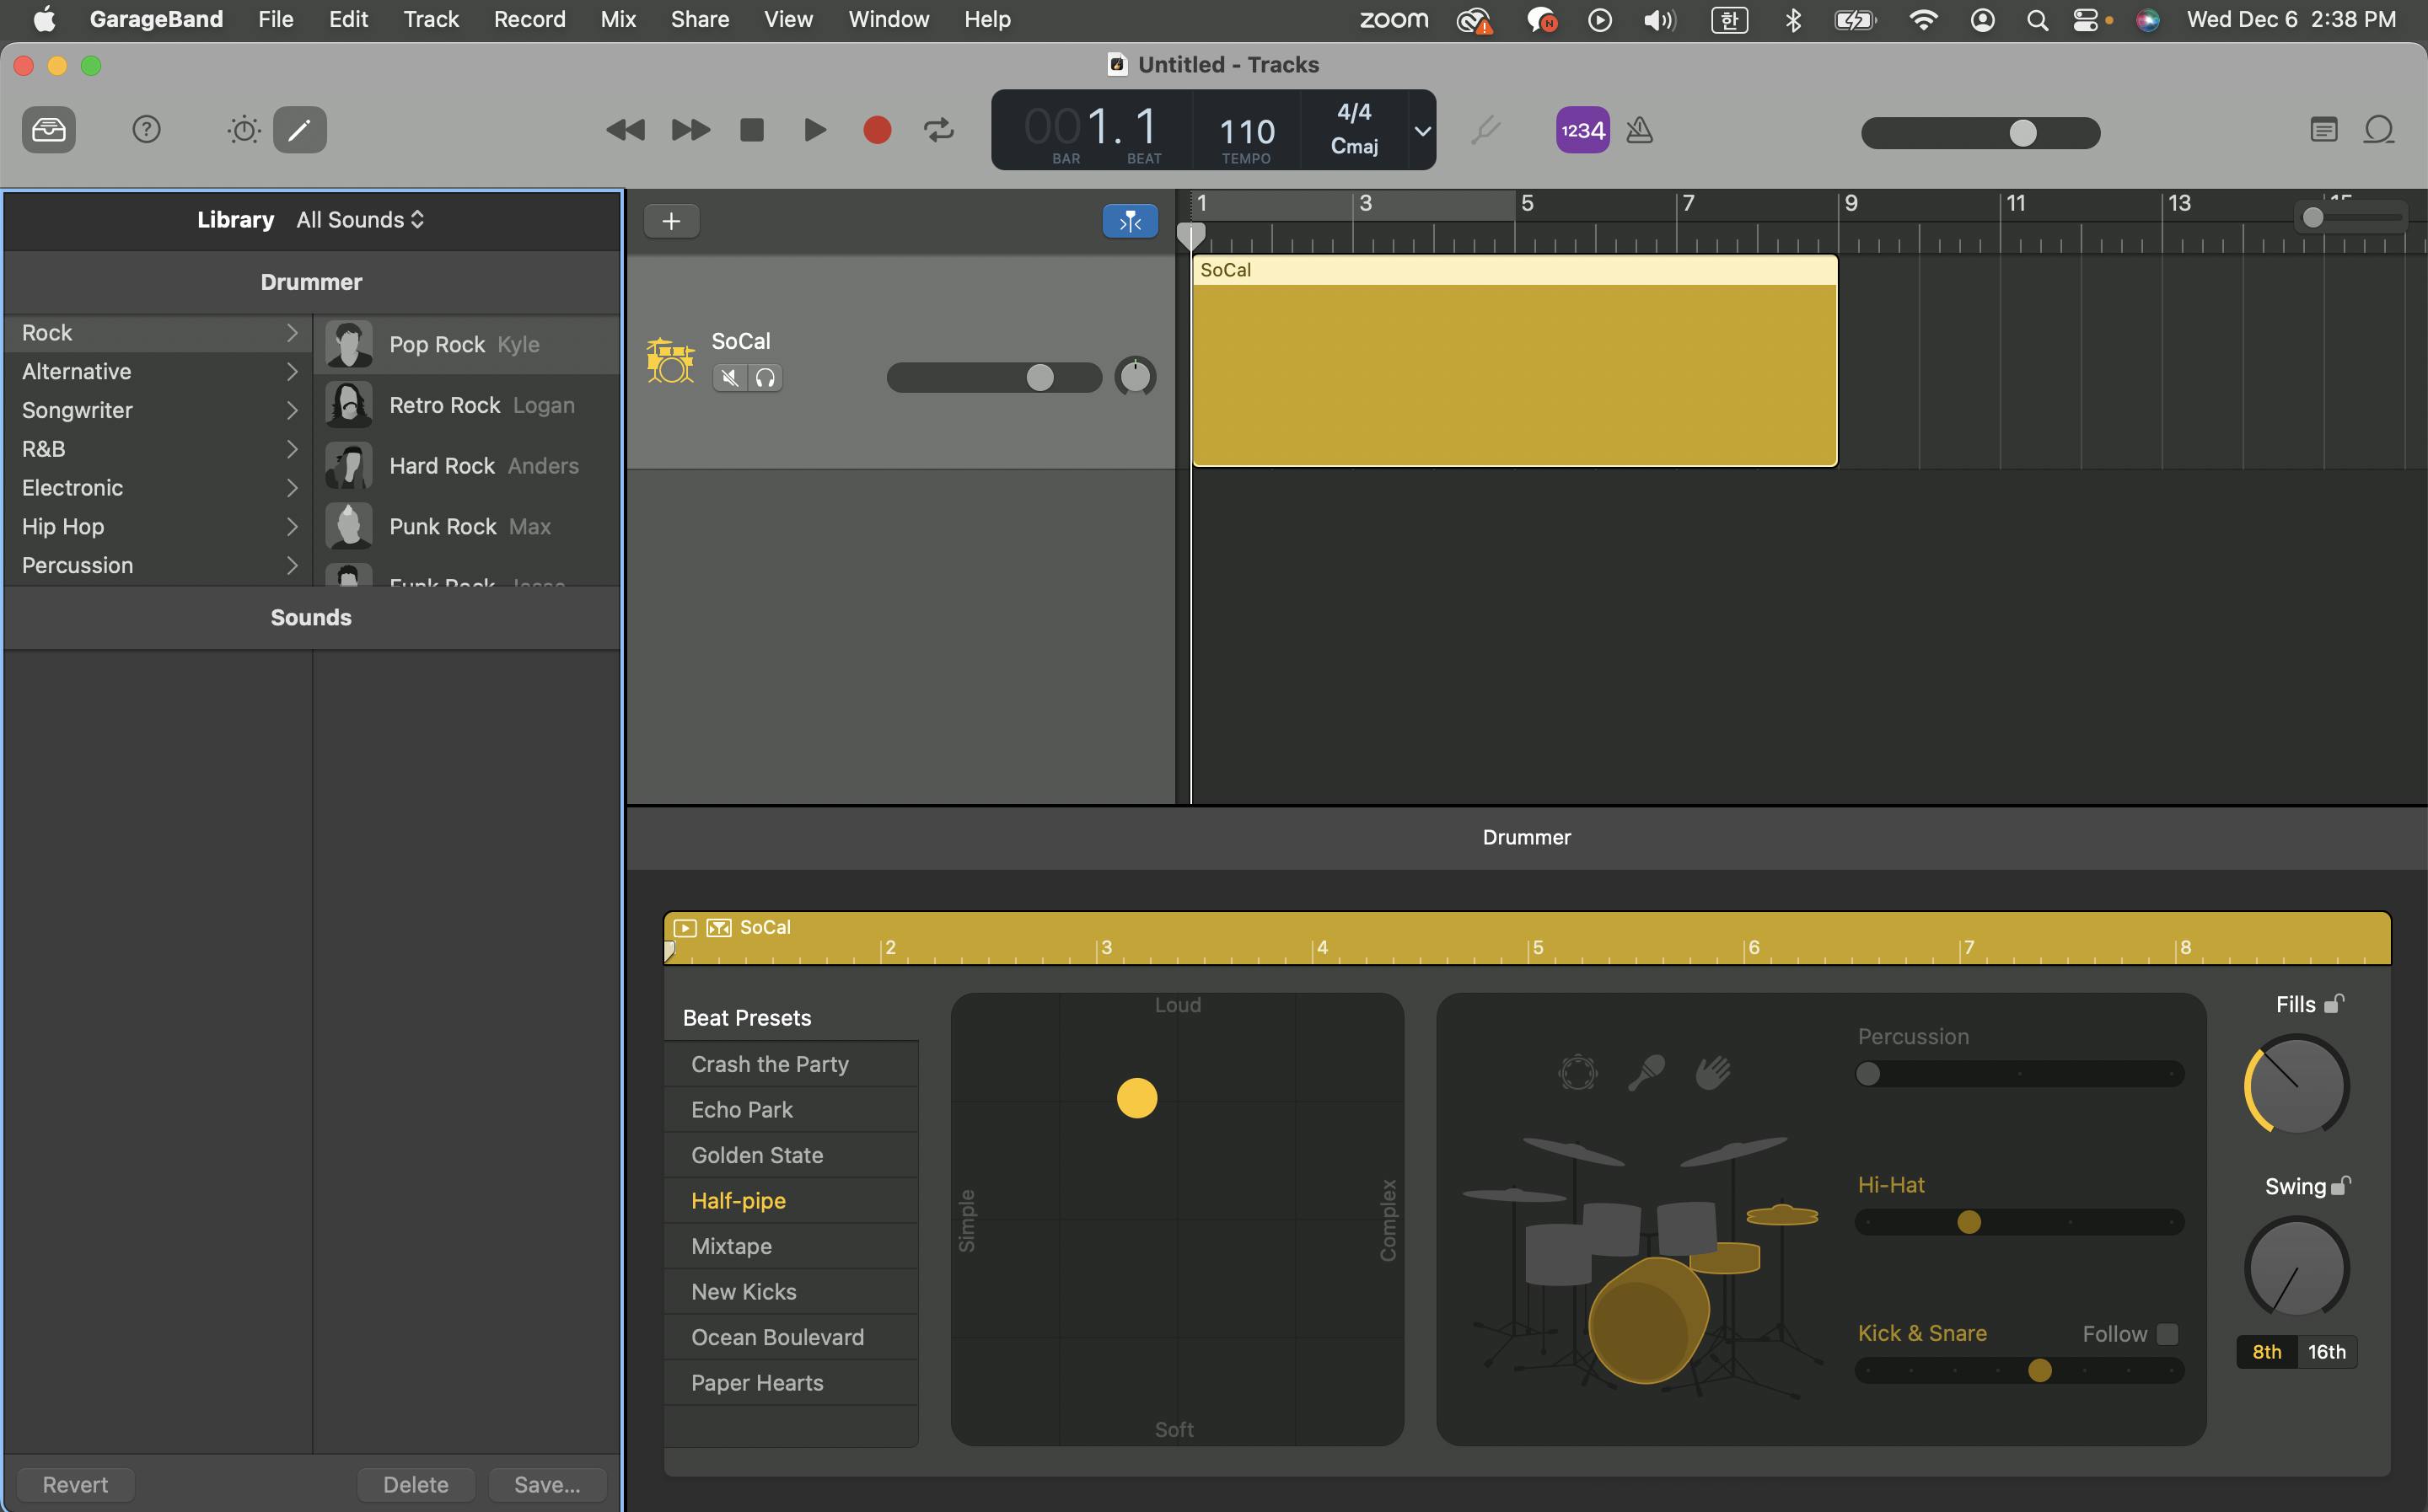Select Pop Rock drummer Kyle
The height and width of the screenshot is (1512, 2428).
pyautogui.click(x=467, y=345)
